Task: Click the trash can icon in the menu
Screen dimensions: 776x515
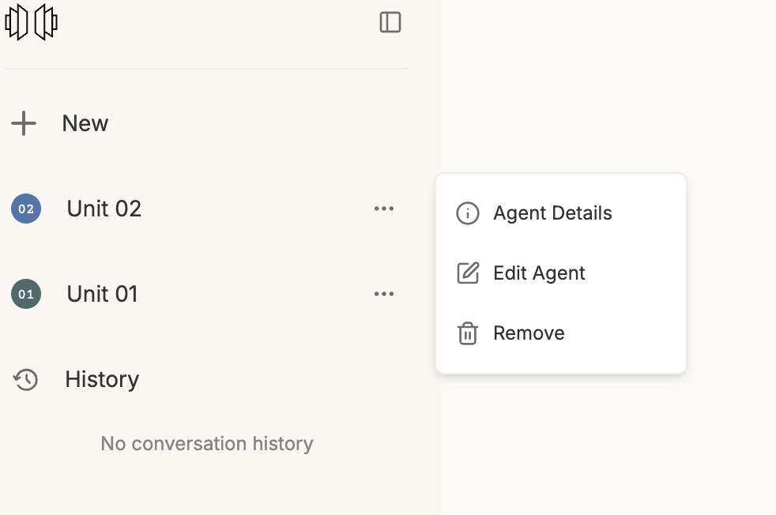Action: coord(468,333)
